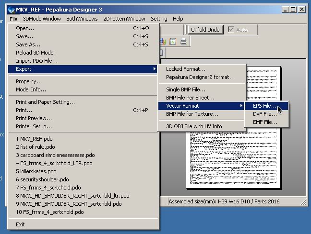Open Print and Paper Setting...
Screen dimensions: 311x234
point(83,102)
